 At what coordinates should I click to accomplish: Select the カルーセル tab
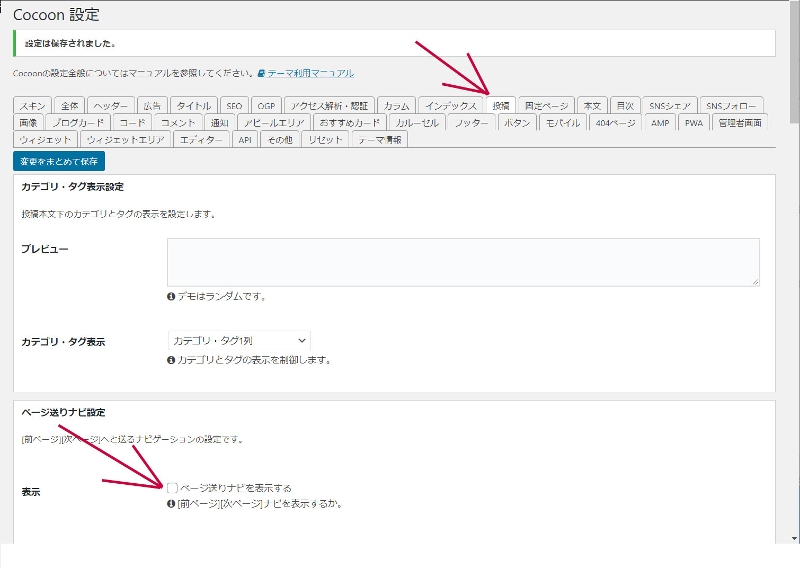417,122
